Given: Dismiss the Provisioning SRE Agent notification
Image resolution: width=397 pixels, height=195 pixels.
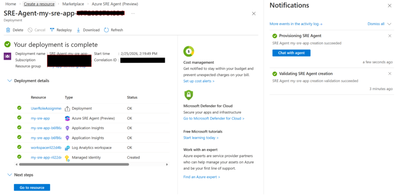Looking at the screenshot, I should tap(390, 36).
